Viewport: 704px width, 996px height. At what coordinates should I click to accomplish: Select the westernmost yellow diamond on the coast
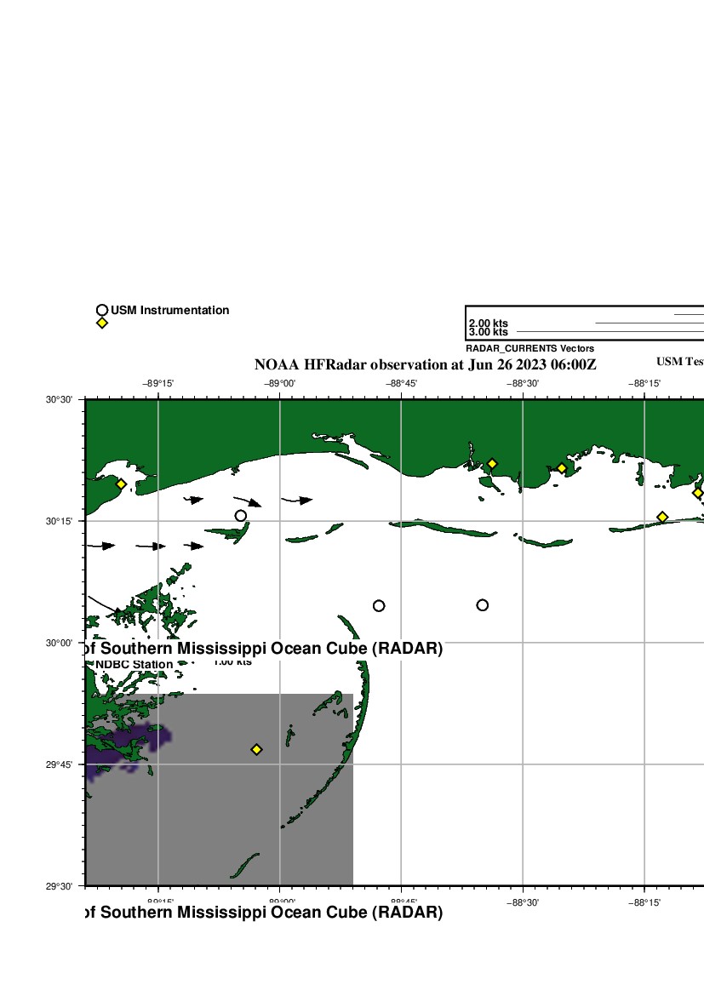(x=121, y=484)
